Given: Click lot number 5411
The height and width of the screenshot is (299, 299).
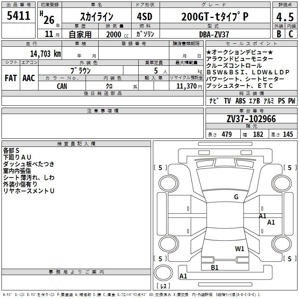Looking at the screenshot, I should [x=18, y=16].
